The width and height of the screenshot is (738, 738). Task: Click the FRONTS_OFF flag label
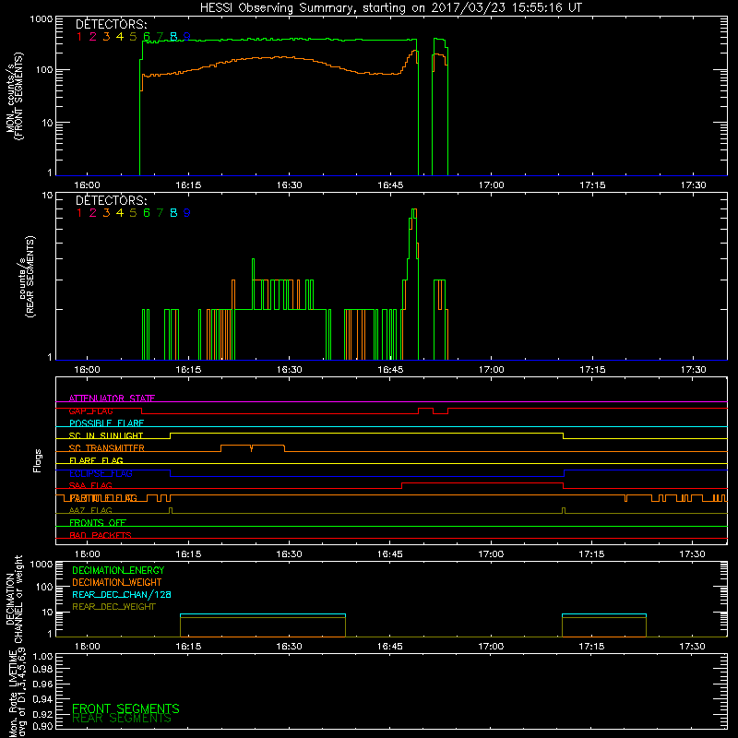tap(98, 523)
